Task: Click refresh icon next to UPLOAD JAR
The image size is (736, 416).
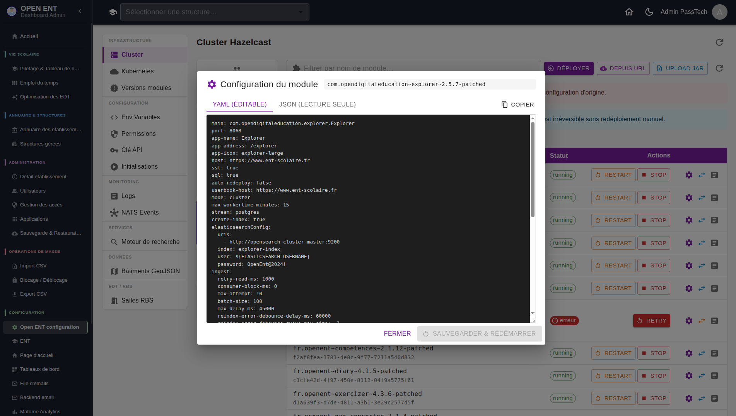Action: (x=719, y=68)
